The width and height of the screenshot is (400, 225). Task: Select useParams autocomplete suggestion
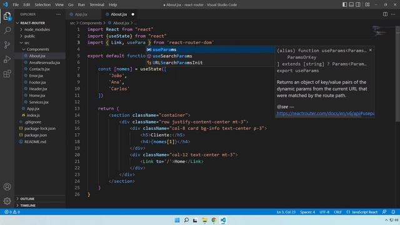coord(211,49)
